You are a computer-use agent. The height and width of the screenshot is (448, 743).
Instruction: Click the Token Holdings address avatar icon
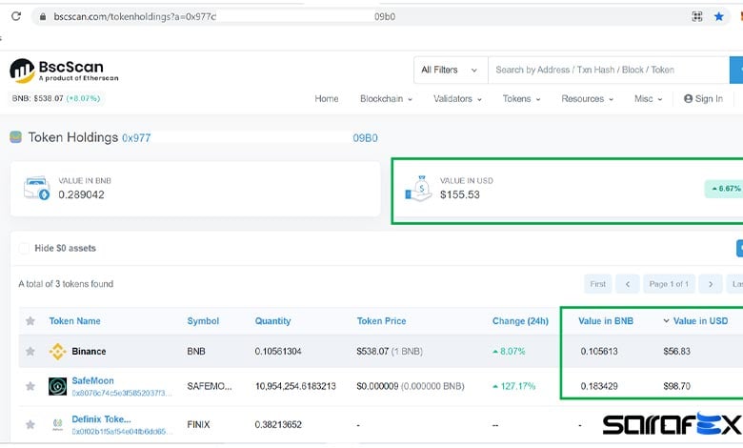point(15,137)
